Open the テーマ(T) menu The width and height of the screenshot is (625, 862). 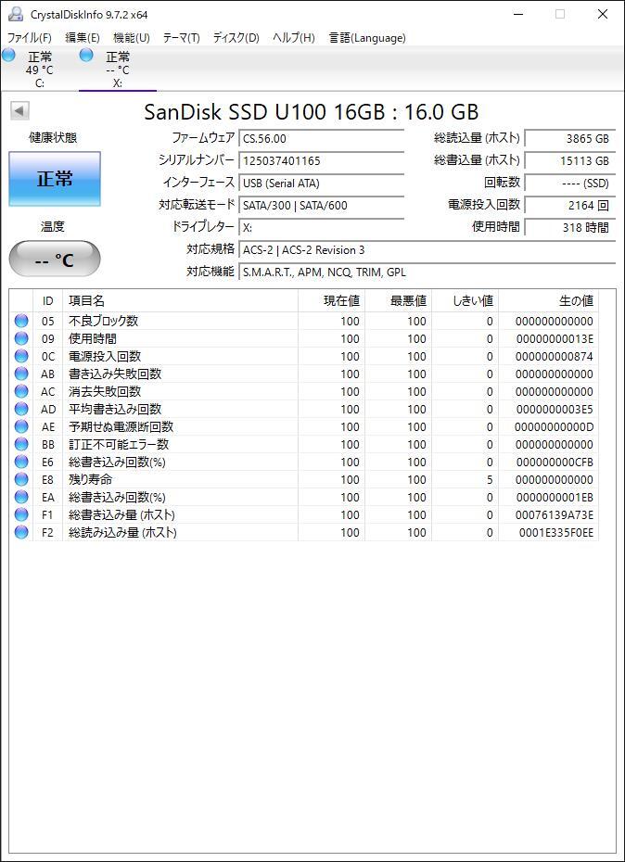(x=181, y=37)
